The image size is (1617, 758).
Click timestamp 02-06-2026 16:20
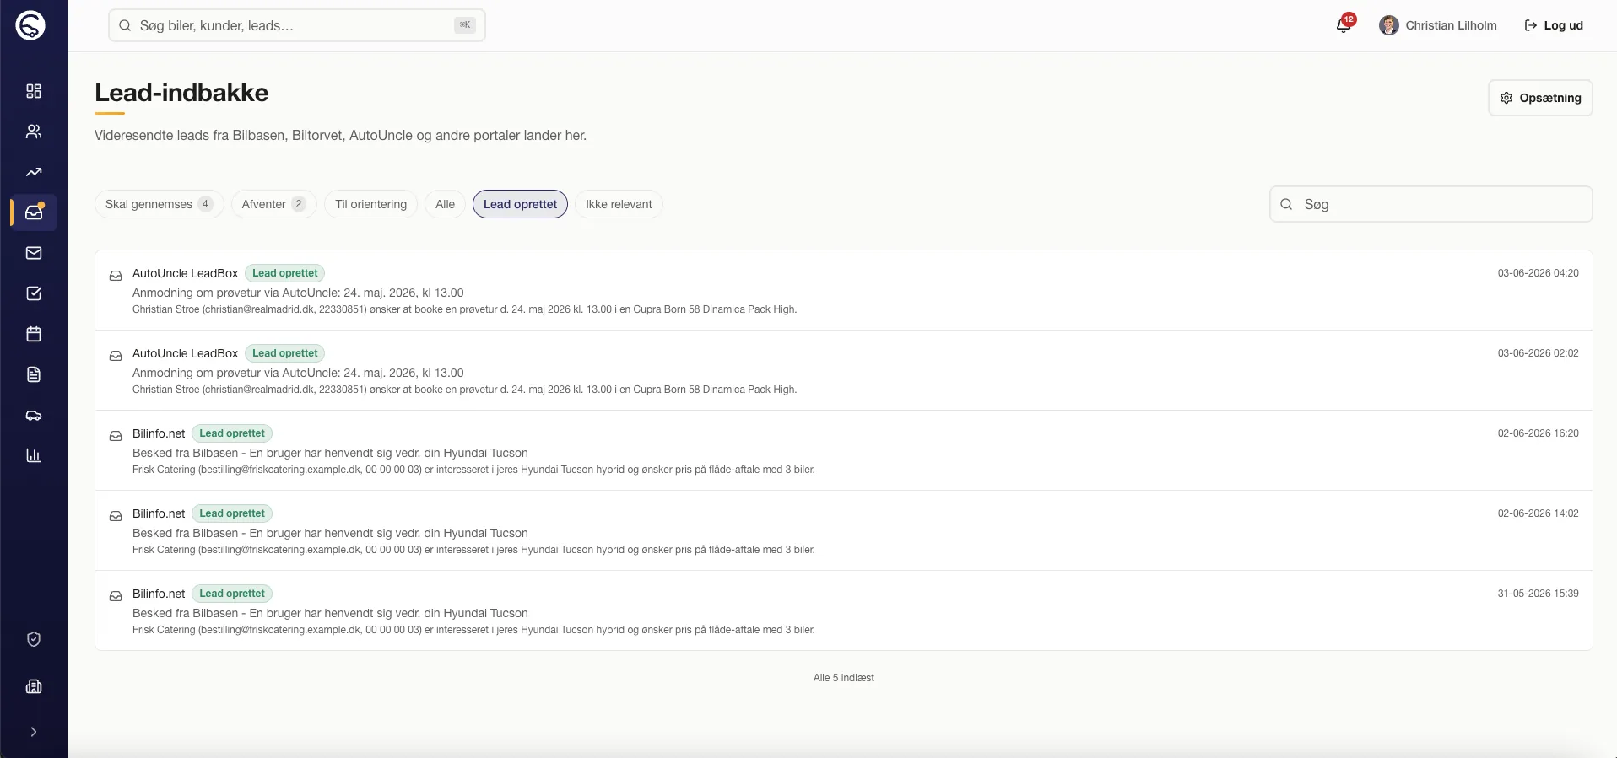(x=1538, y=433)
